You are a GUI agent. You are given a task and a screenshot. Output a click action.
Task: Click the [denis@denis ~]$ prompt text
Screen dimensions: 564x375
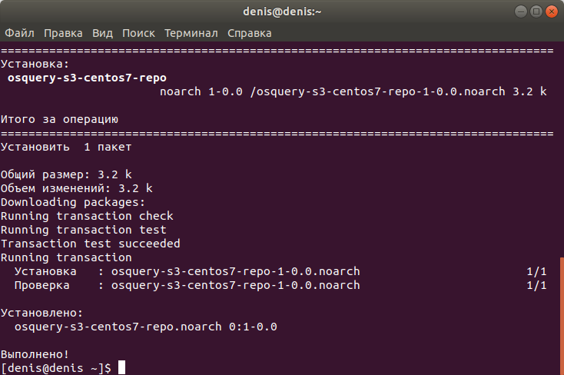pyautogui.click(x=56, y=368)
